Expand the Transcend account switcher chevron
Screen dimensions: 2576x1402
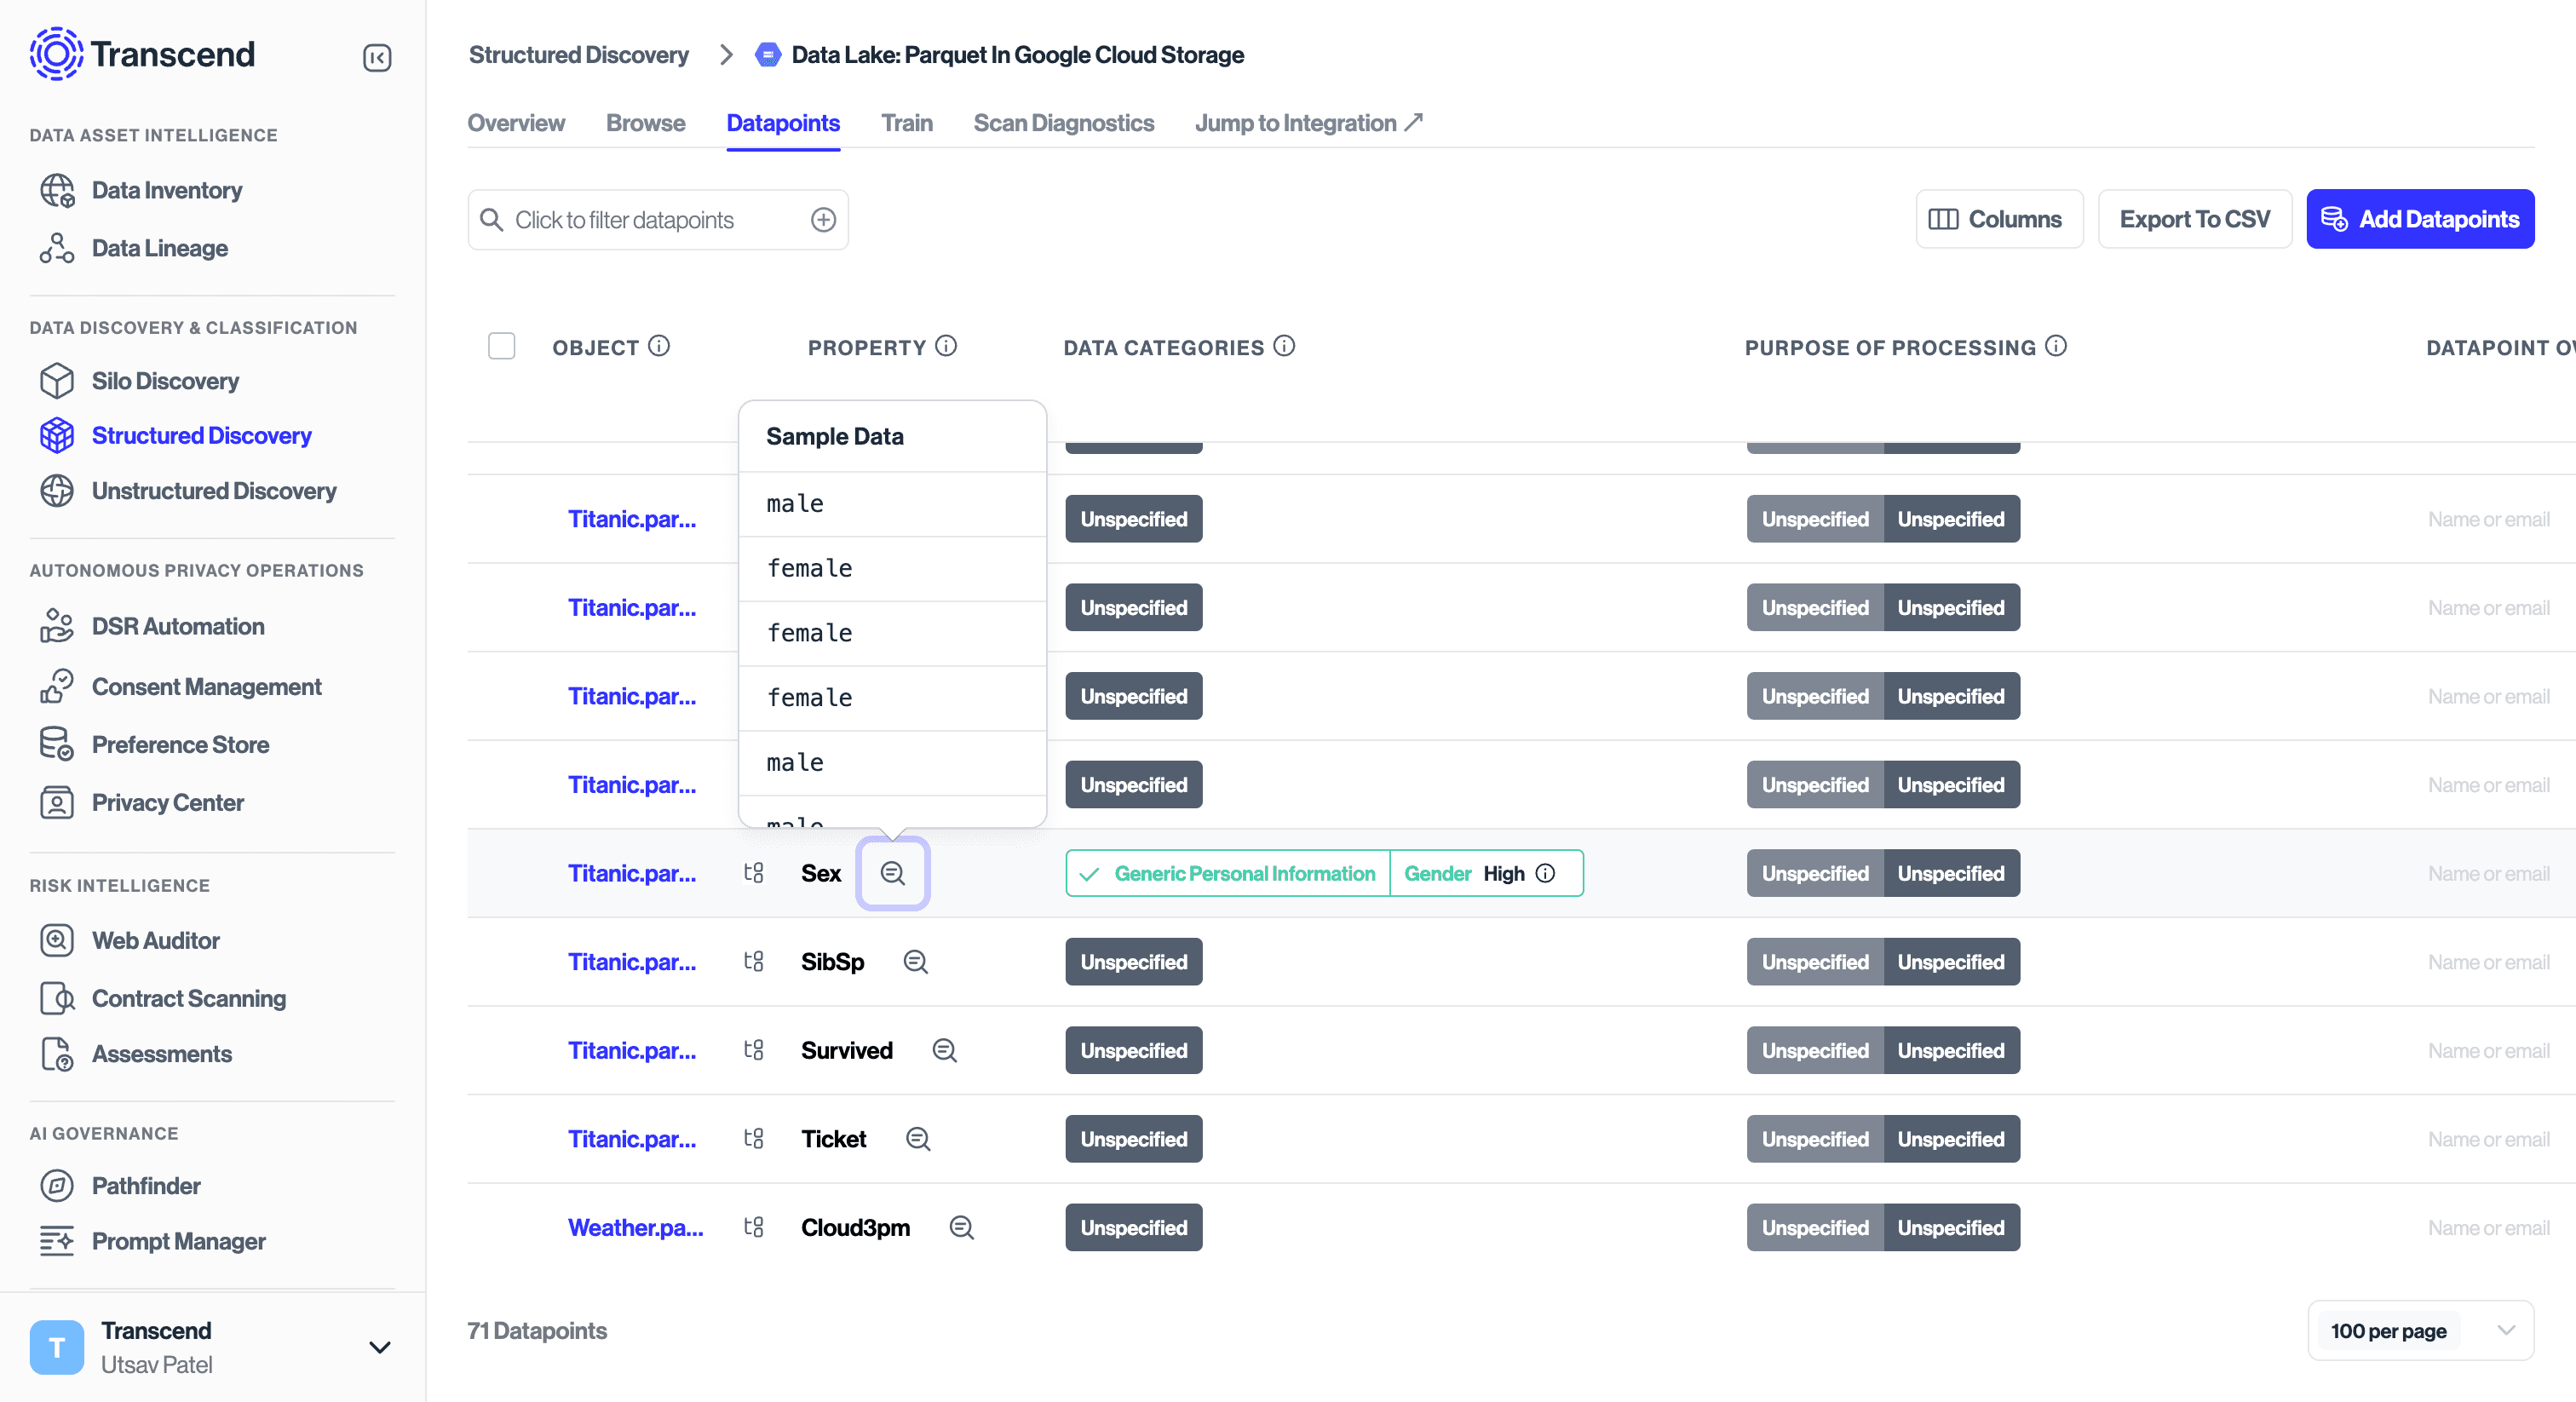[379, 1347]
